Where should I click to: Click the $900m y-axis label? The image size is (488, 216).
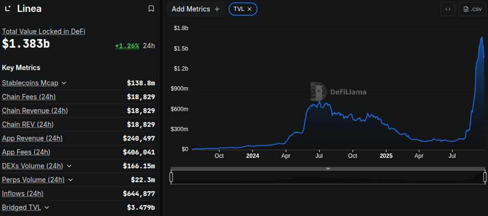(179, 89)
